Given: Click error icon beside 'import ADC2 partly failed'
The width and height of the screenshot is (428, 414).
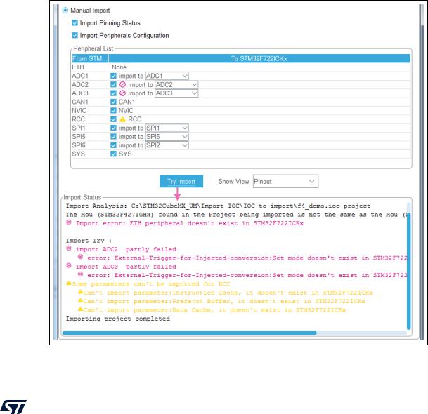Looking at the screenshot, I should [69, 248].
